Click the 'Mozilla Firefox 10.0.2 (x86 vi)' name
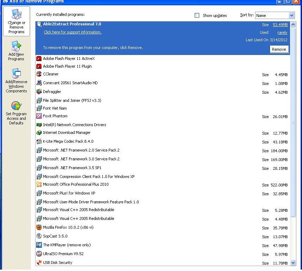 click(68, 227)
